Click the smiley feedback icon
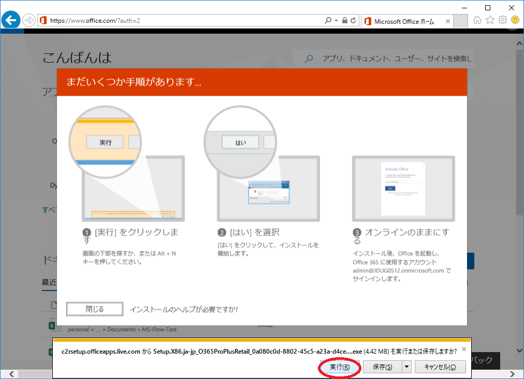The width and height of the screenshot is (524, 379). click(515, 20)
